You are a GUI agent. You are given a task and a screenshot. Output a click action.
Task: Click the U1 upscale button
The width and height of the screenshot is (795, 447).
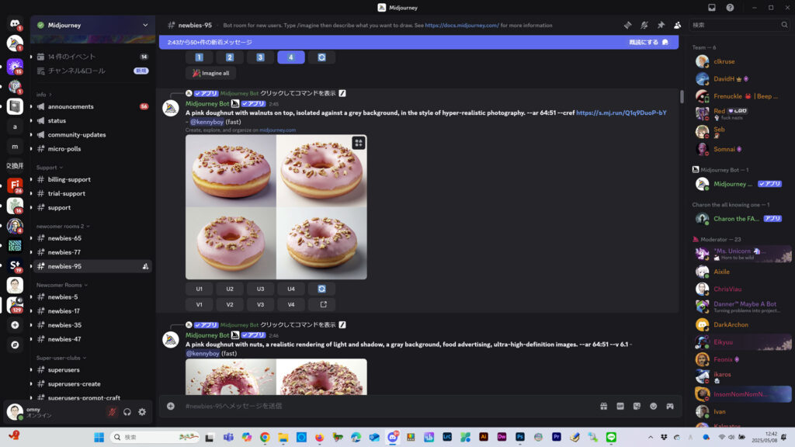click(x=200, y=289)
